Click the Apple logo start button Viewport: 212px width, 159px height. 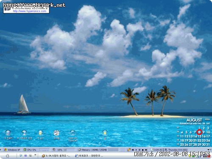coord(8,156)
